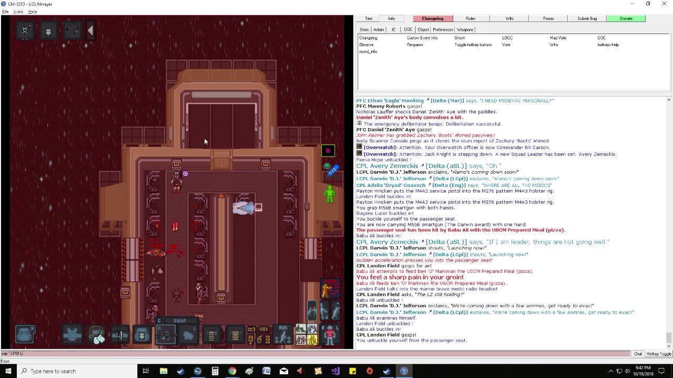Screen dimensions: 673x378
Task: Click the armor vest equipment slot
Action: pos(73,334)
